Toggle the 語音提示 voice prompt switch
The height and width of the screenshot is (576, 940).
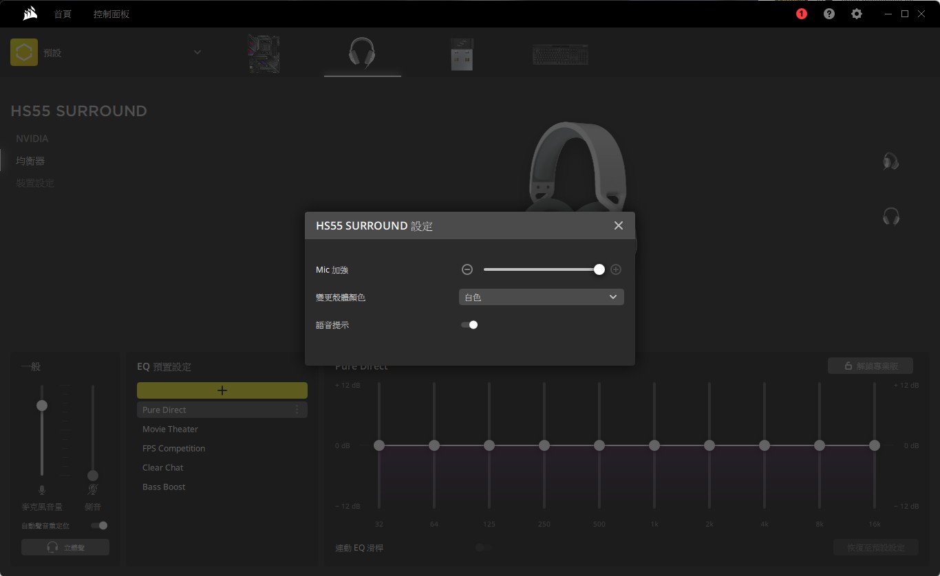click(x=469, y=324)
